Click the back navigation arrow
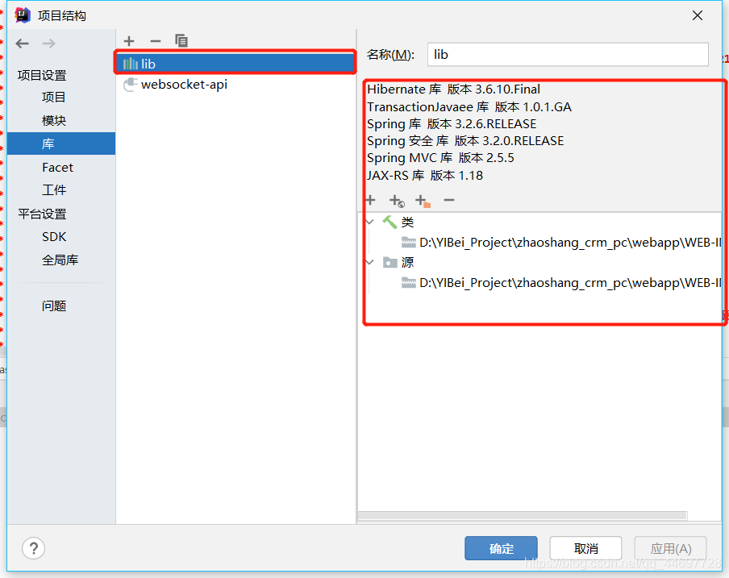The width and height of the screenshot is (729, 578). click(x=22, y=44)
